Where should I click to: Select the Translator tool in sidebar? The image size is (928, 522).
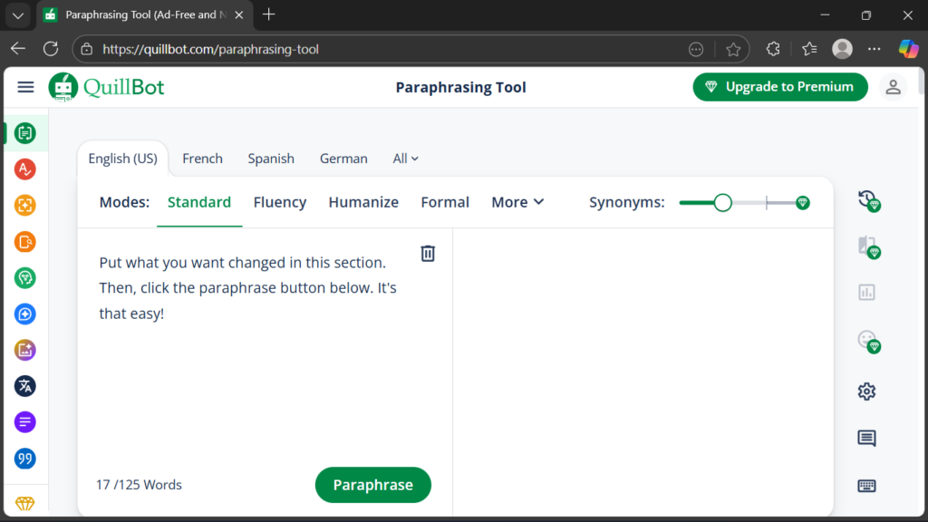[x=24, y=386]
